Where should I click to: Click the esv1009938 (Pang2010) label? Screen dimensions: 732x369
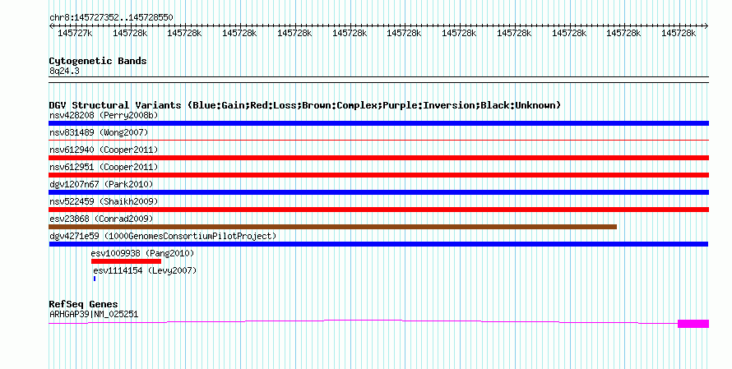(142, 253)
